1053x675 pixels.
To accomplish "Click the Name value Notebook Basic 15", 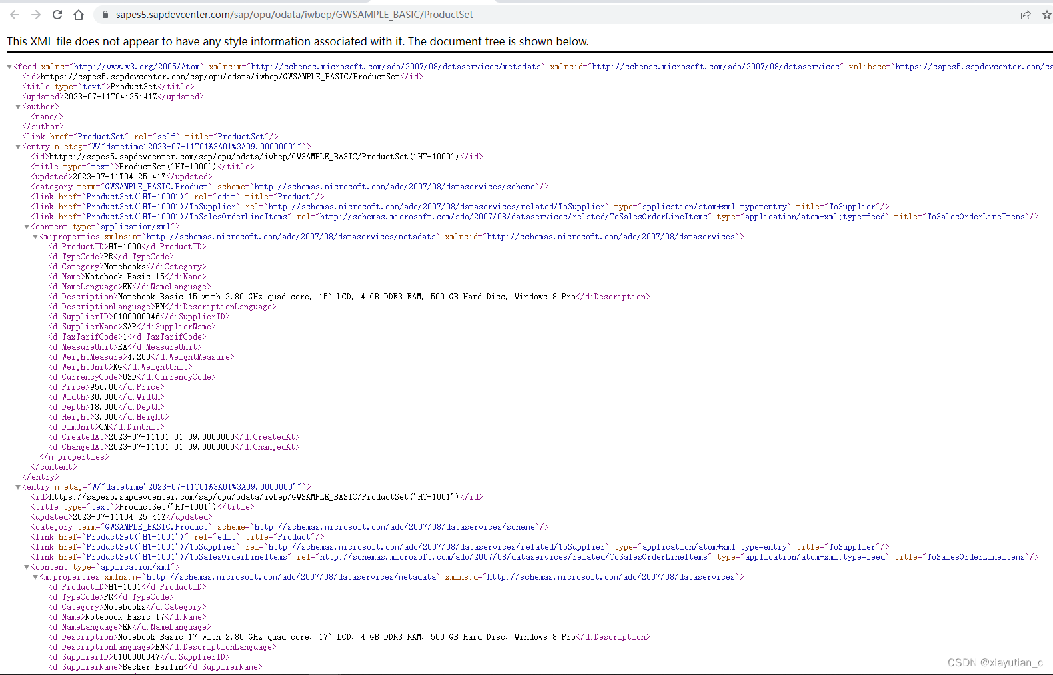I will click(125, 277).
